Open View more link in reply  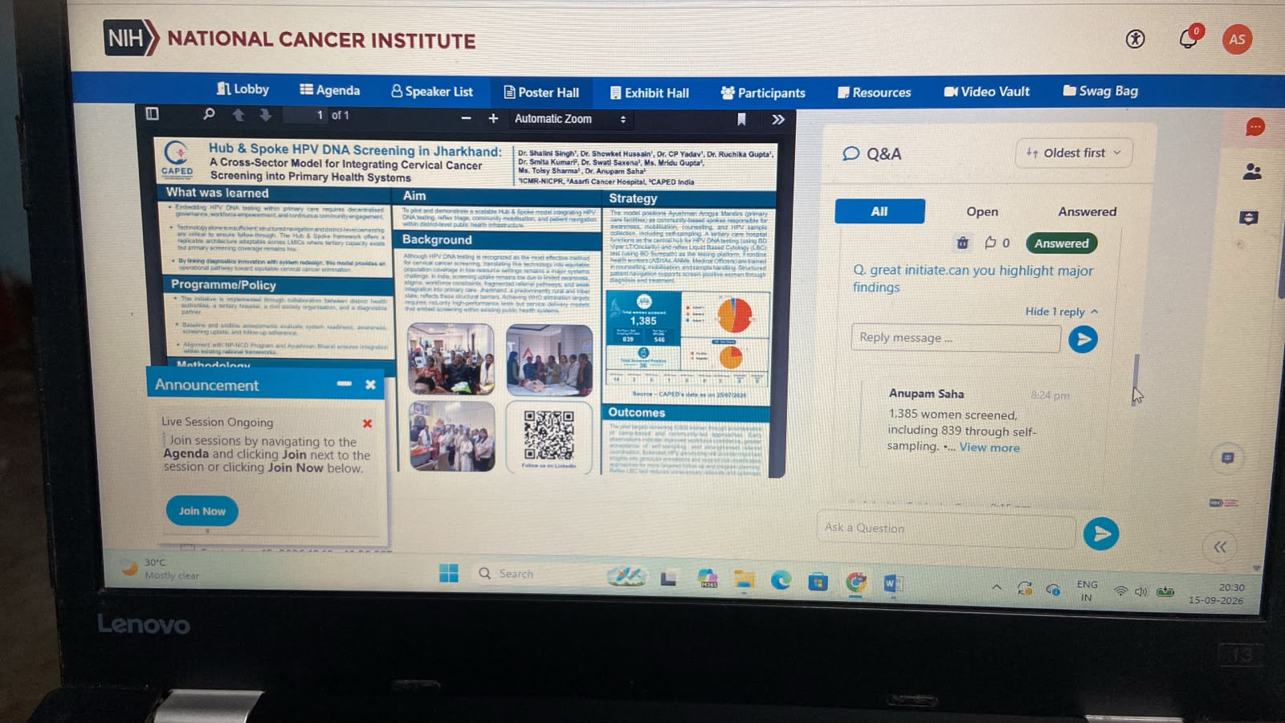[989, 447]
